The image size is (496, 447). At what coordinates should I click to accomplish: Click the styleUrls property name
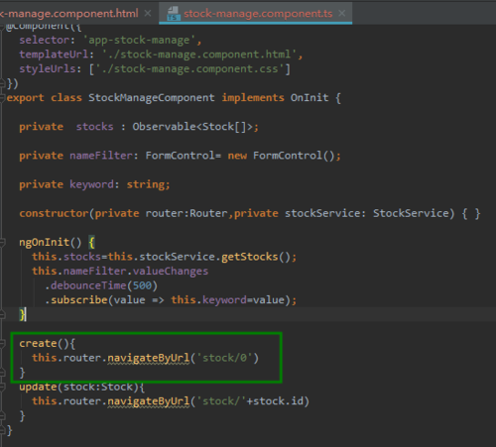click(48, 68)
